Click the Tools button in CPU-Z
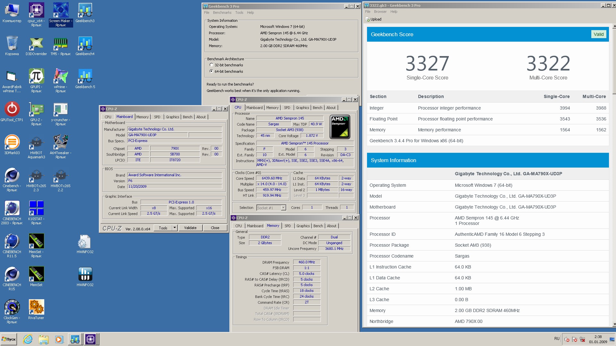The width and height of the screenshot is (616, 346). (x=163, y=228)
